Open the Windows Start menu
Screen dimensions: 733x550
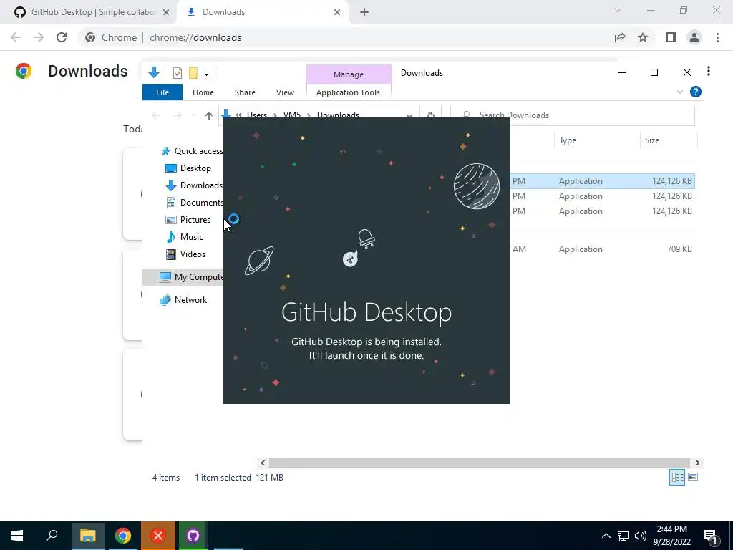tap(17, 536)
